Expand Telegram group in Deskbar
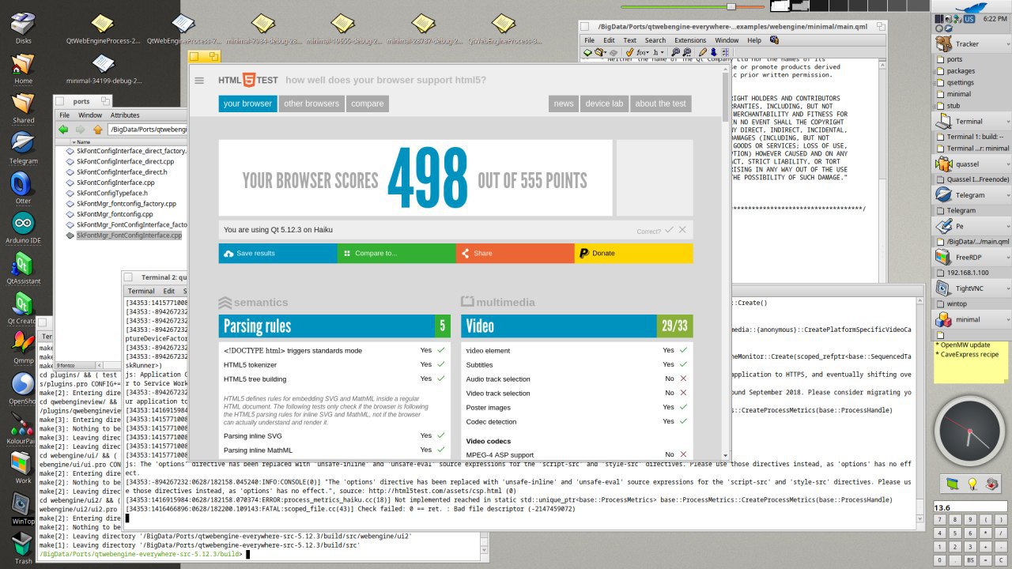The height and width of the screenshot is (569, 1012). click(x=1006, y=195)
